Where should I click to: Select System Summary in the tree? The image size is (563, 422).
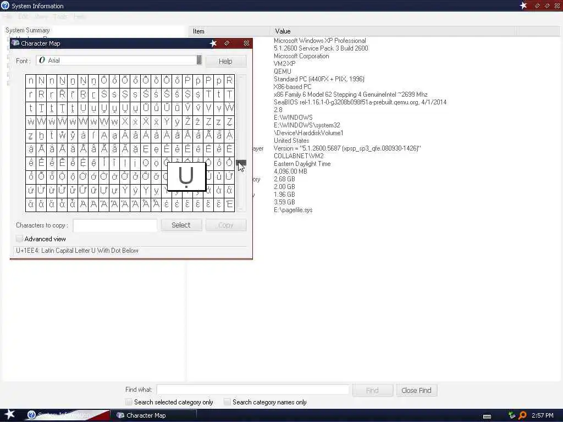27,30
